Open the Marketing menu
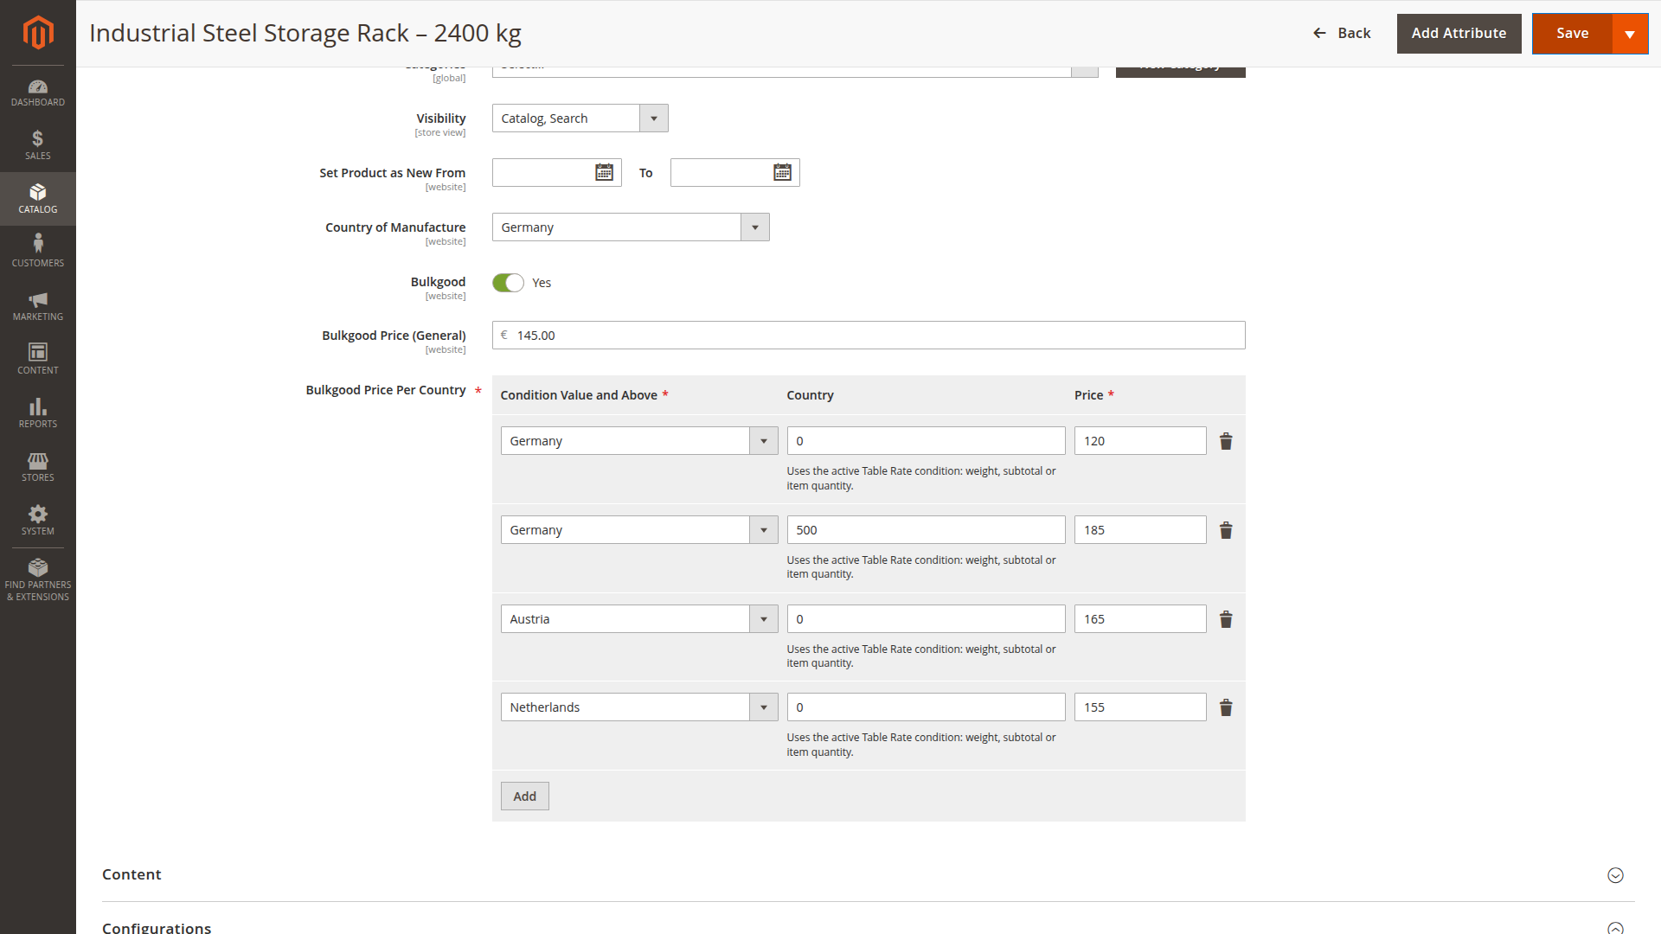Viewport: 1661px width, 934px height. point(38,306)
